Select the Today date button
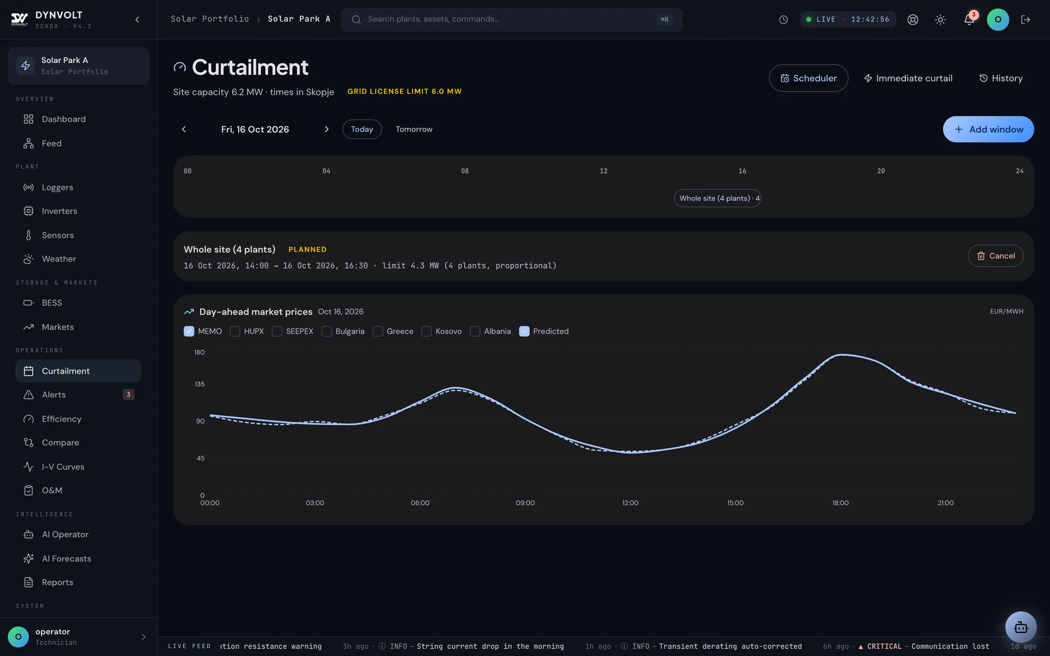This screenshot has width=1050, height=656. coord(362,129)
